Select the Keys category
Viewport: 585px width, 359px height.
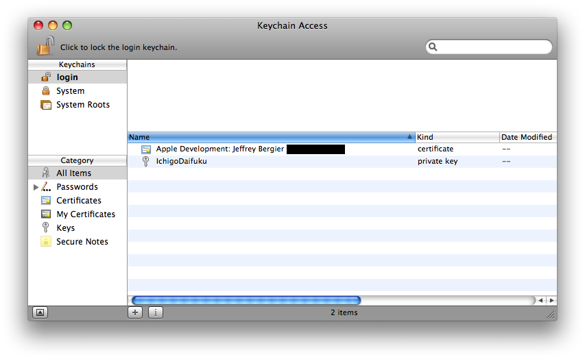pos(65,228)
